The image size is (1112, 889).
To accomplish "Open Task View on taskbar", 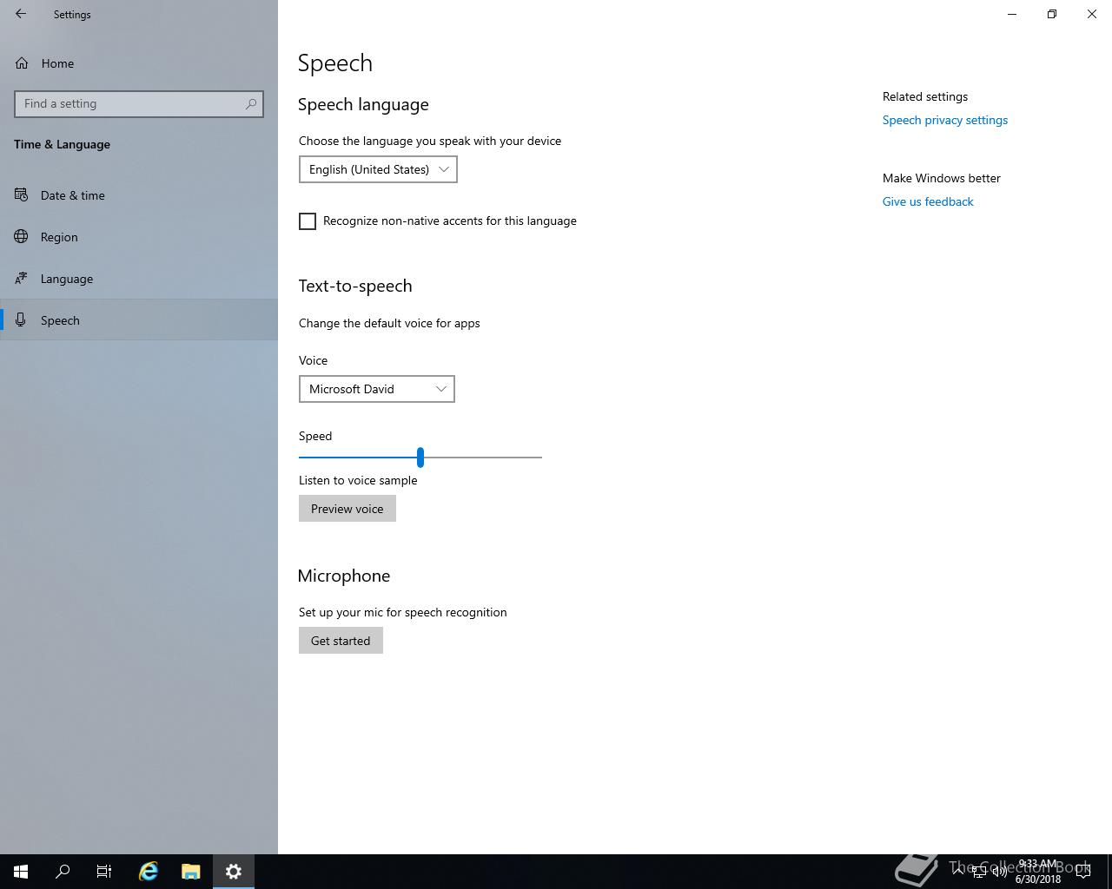I will point(104,872).
